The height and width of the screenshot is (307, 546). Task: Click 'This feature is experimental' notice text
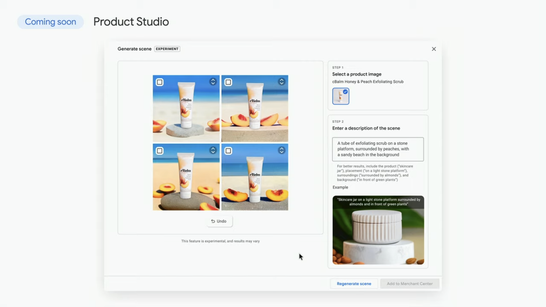click(221, 241)
